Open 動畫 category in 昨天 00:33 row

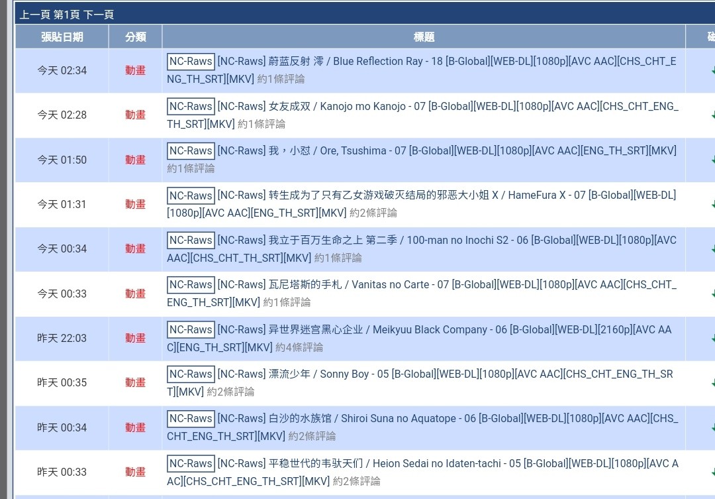coord(136,472)
